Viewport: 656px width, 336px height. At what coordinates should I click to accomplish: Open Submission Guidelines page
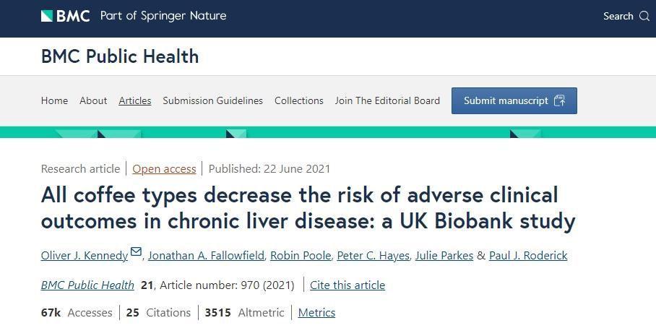(x=212, y=100)
